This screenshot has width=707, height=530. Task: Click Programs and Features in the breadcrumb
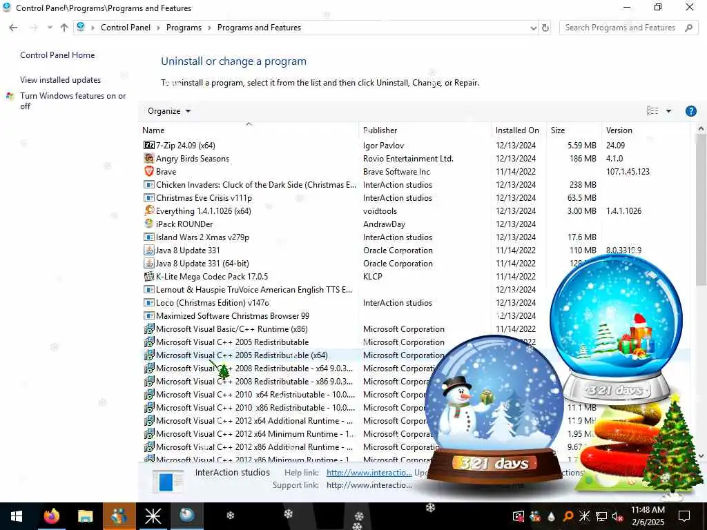point(260,28)
